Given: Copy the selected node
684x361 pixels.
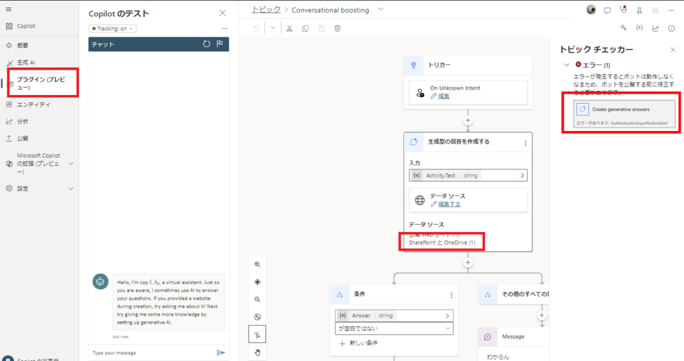Looking at the screenshot, I should click(305, 28).
